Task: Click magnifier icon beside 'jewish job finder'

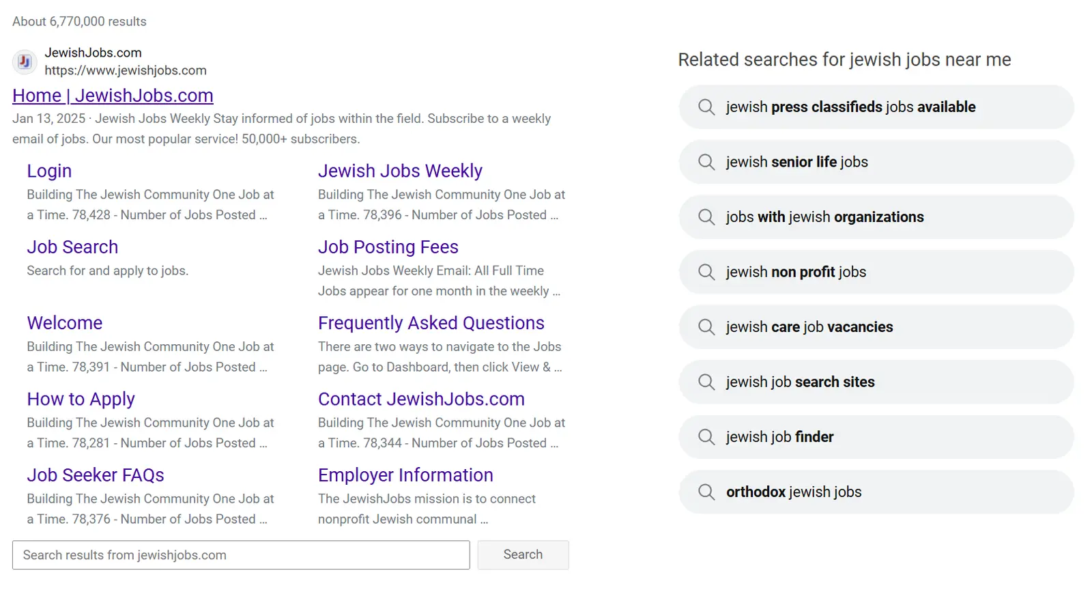Action: click(x=706, y=437)
